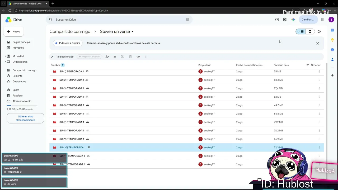The image size is (338, 190).
Task: Focus the Buscar en Drive search field
Action: (x=119, y=20)
